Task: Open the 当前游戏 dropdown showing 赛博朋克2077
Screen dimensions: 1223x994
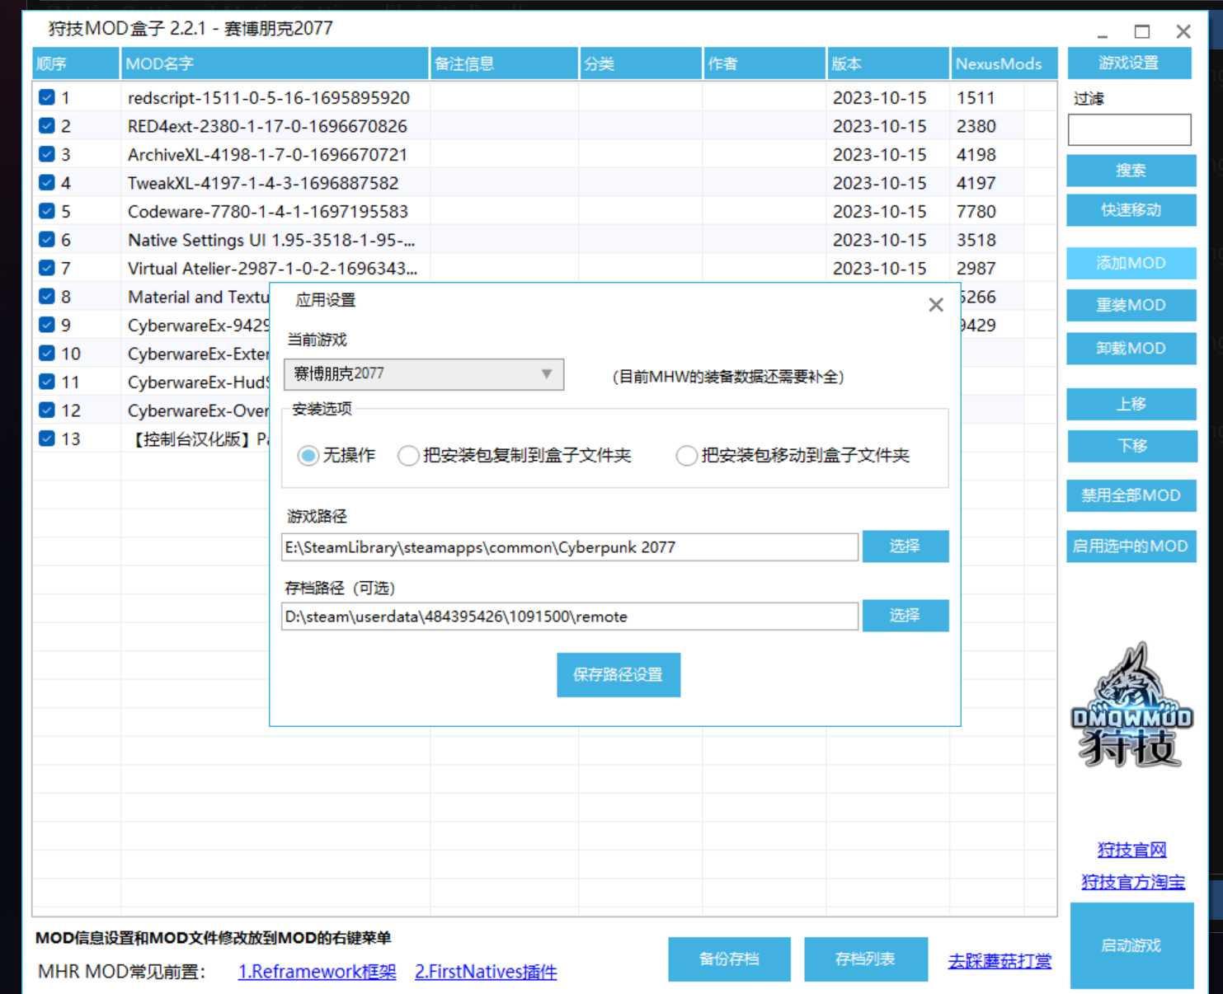Action: [423, 374]
